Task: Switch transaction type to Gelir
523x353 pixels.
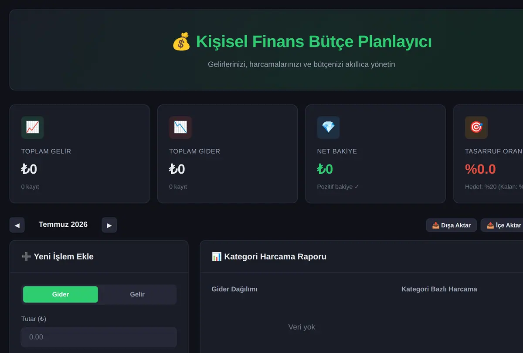Action: (137, 294)
